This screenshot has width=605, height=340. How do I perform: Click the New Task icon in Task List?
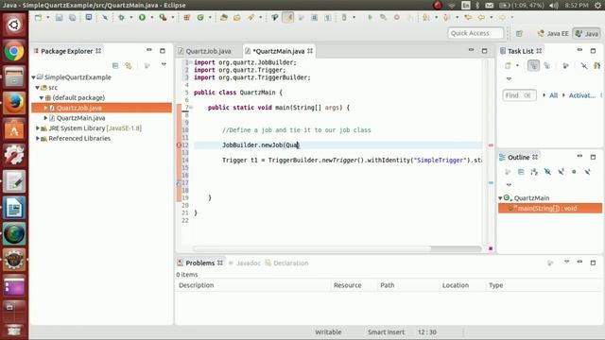coord(508,65)
